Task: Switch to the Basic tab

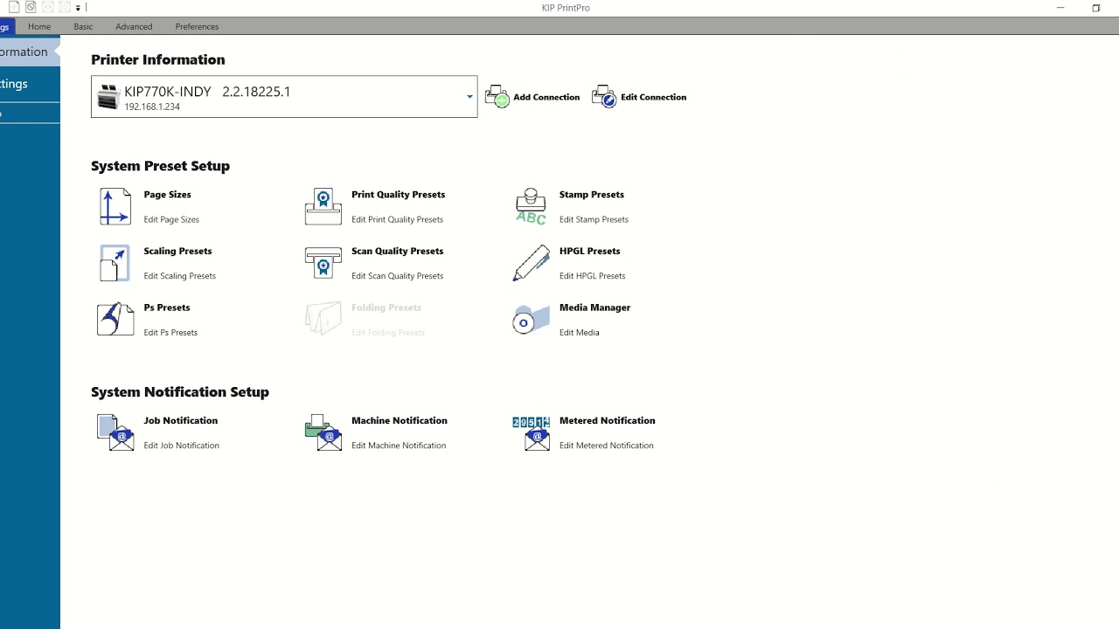Action: coord(83,26)
